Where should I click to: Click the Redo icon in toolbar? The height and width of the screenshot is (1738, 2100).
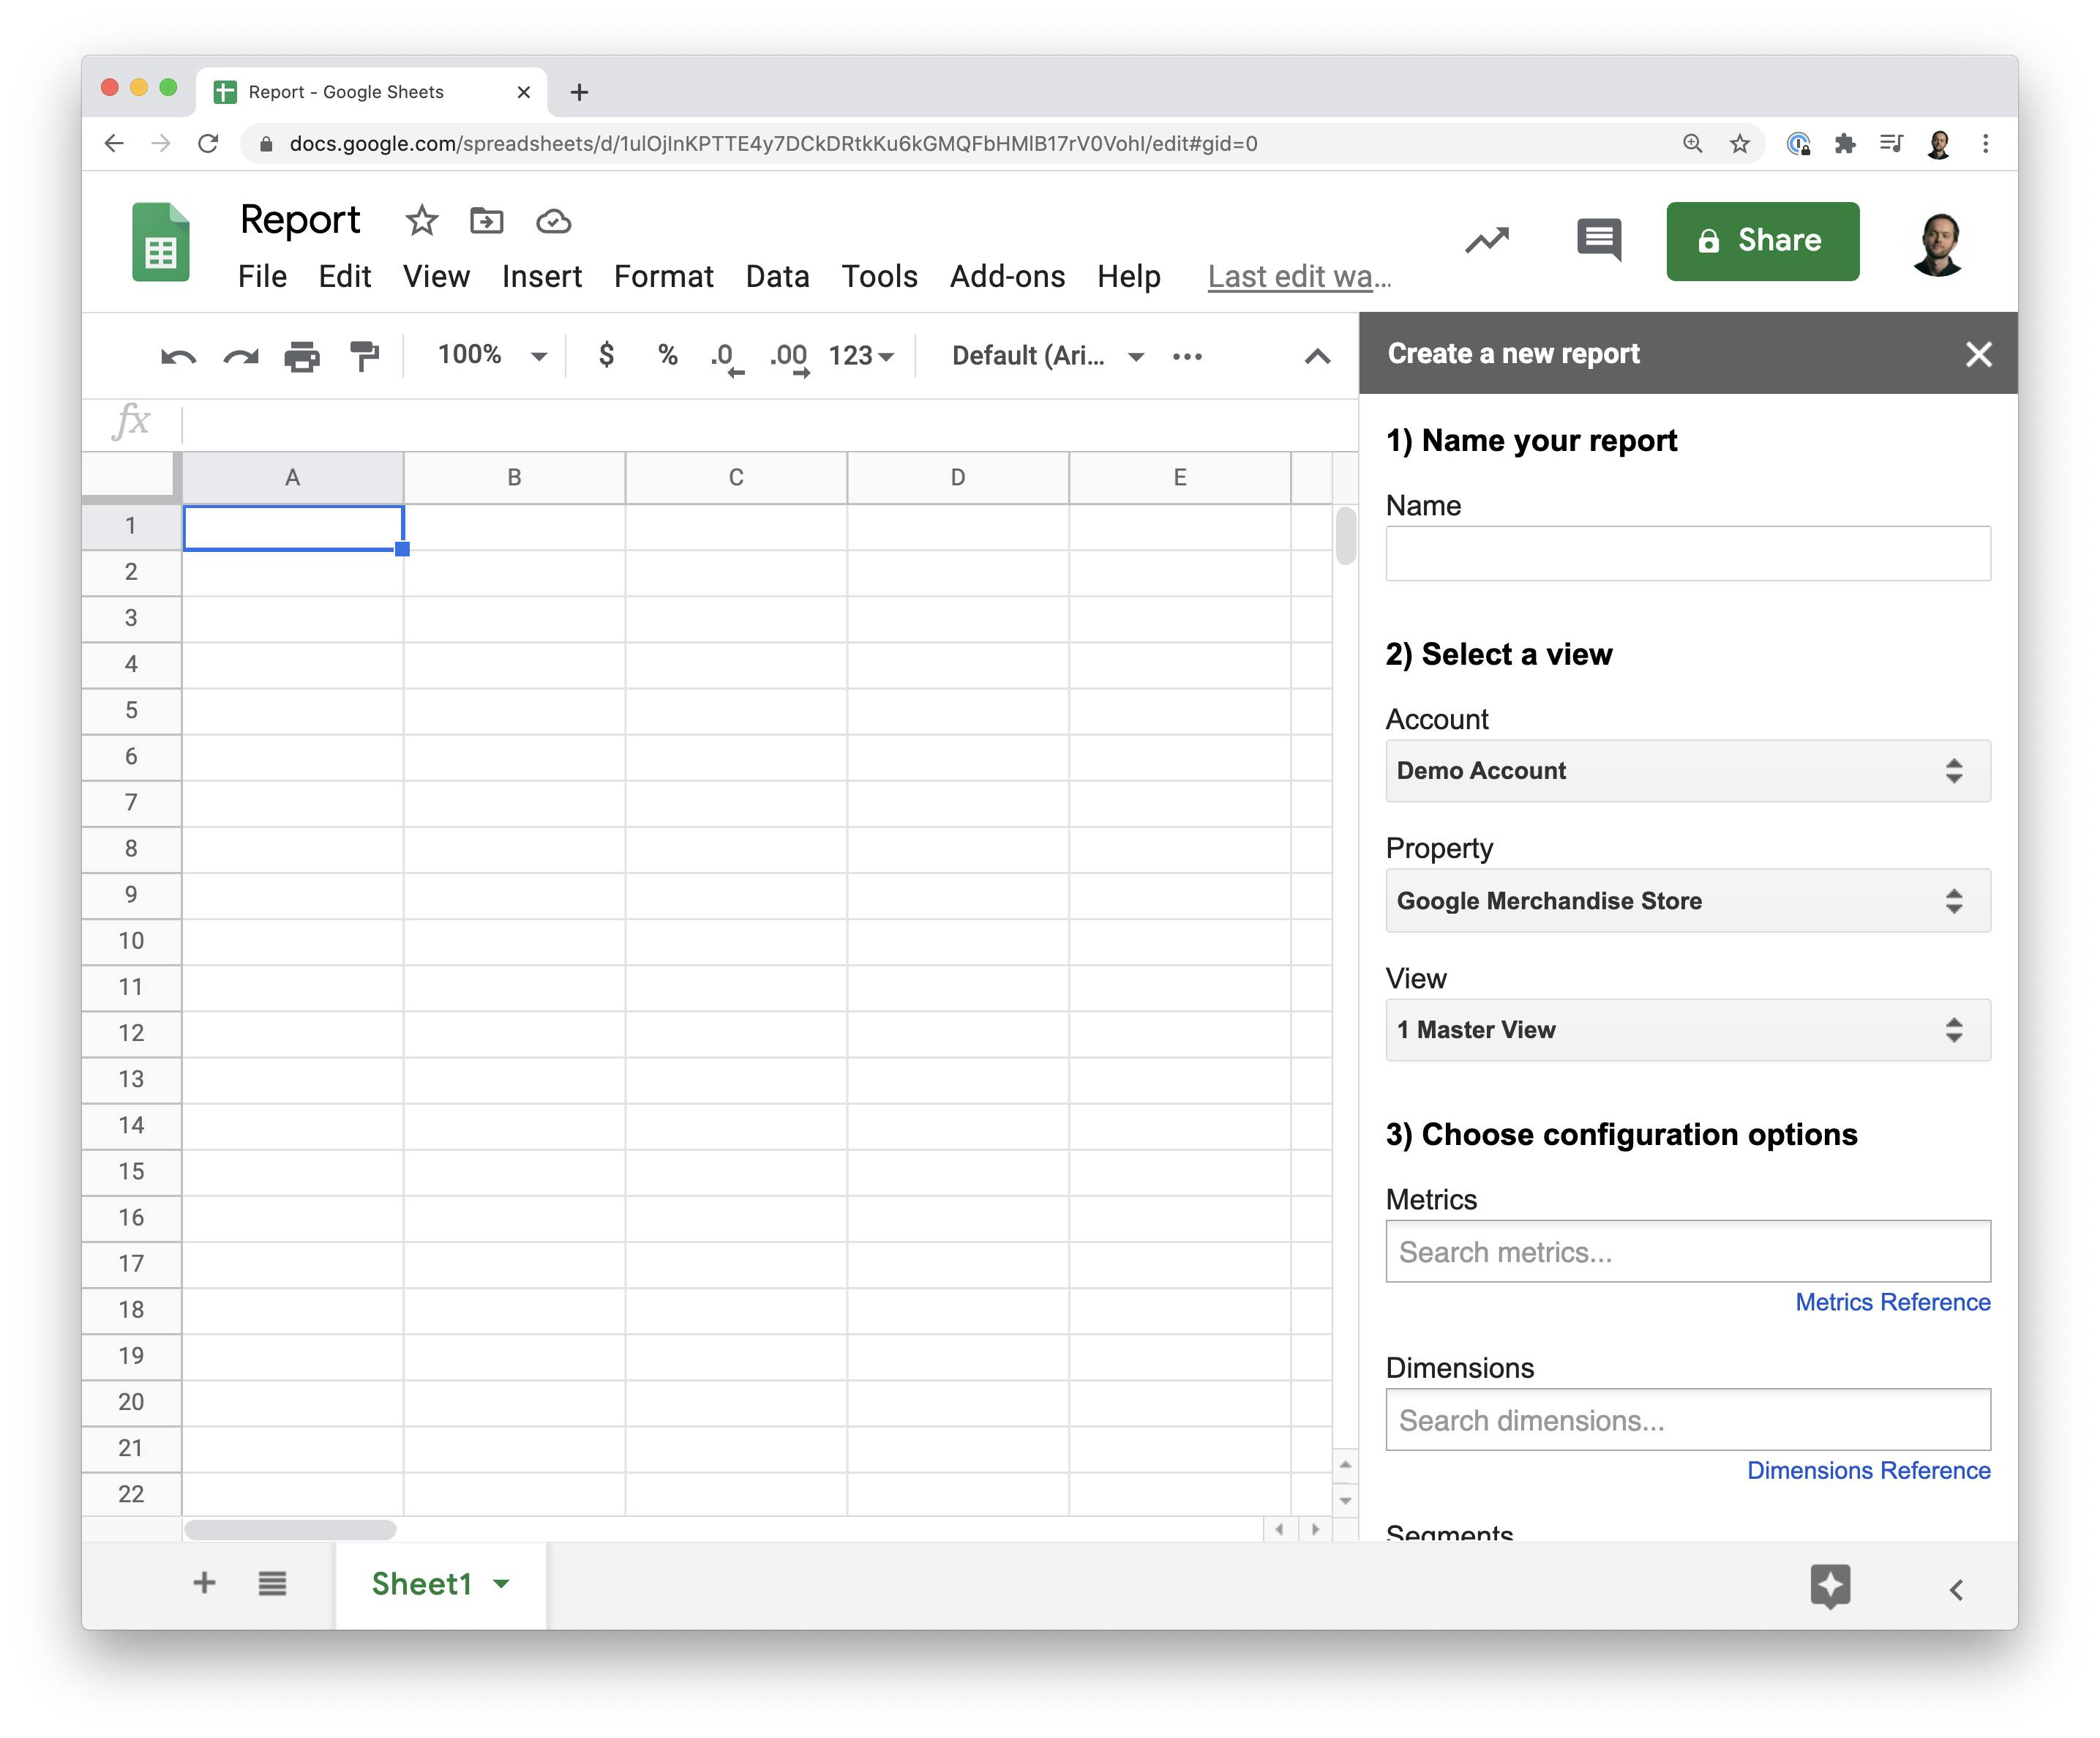tap(241, 357)
